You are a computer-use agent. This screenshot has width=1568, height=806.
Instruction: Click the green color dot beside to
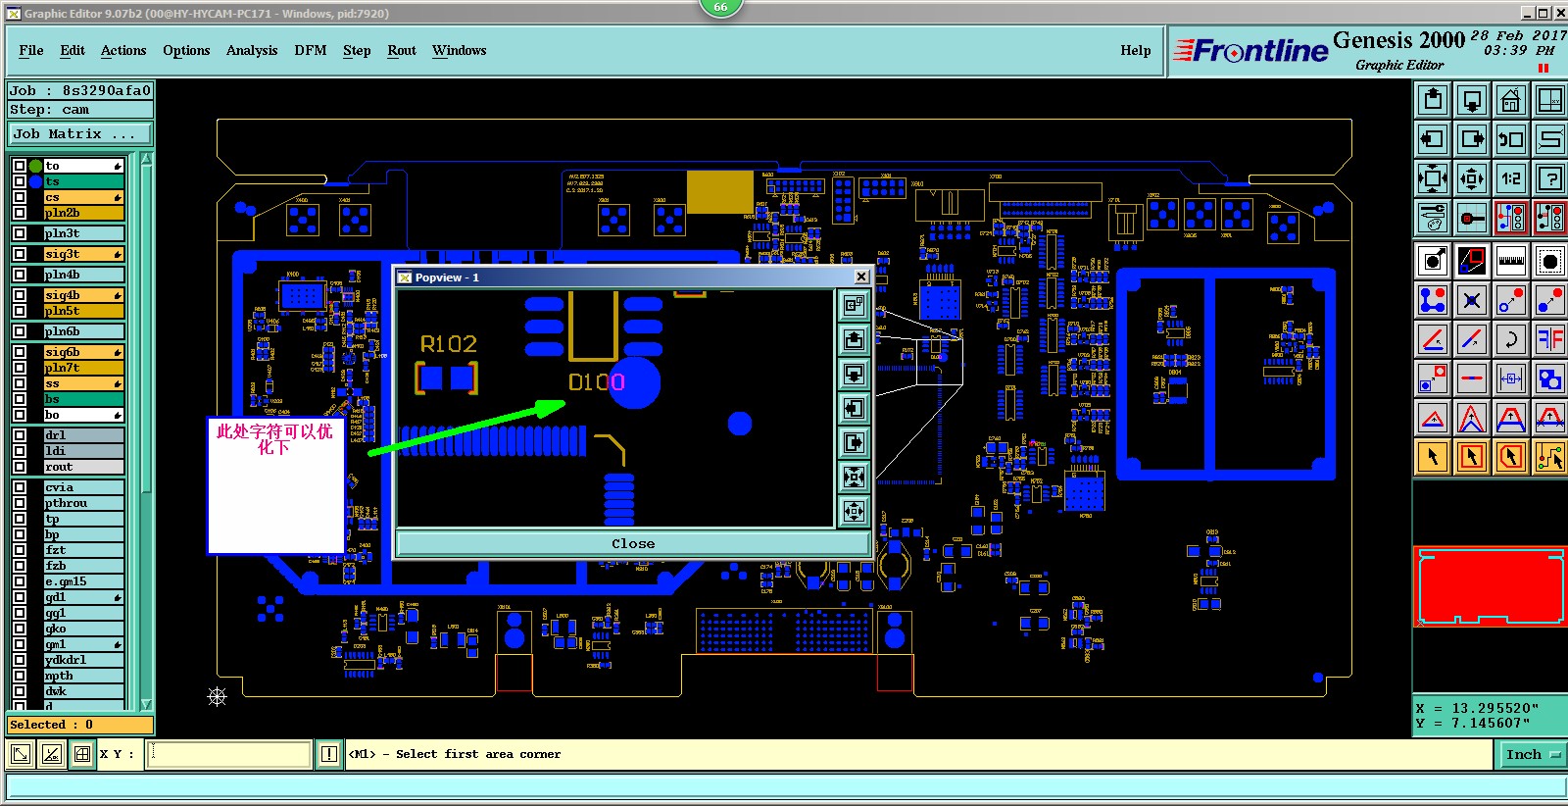point(36,166)
